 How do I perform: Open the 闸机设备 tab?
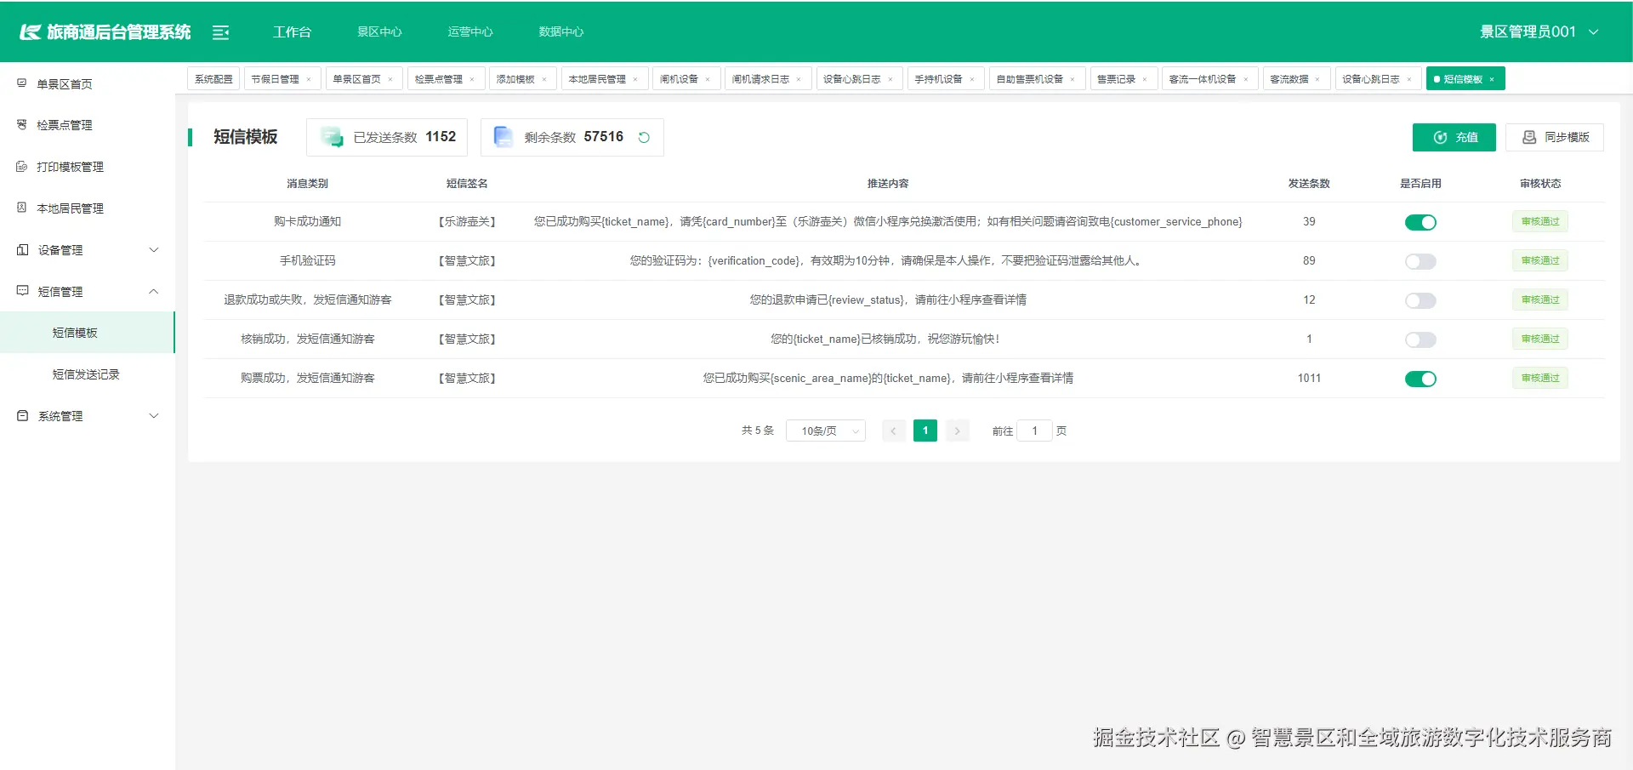click(x=681, y=78)
